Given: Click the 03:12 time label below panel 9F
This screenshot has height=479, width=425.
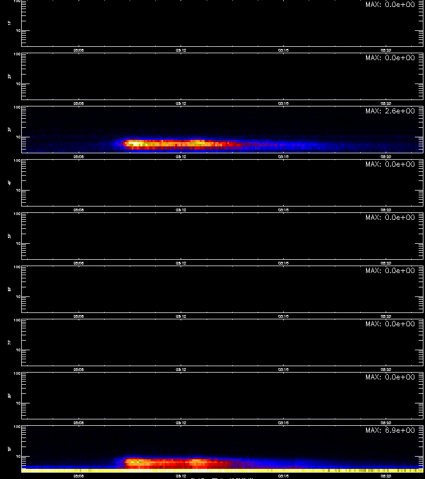Looking at the screenshot, I should click(x=181, y=476).
